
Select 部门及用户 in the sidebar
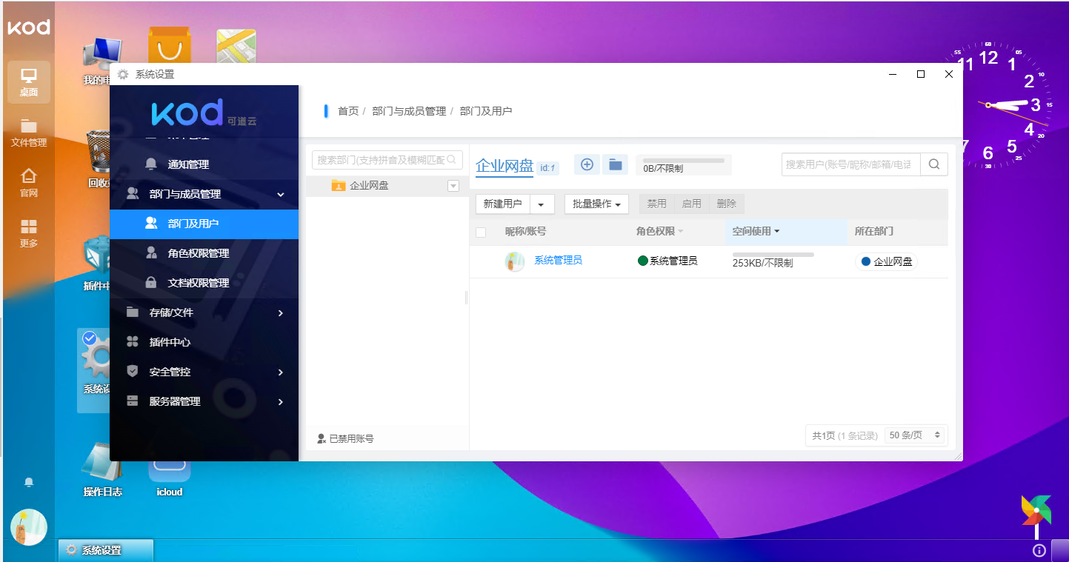click(204, 224)
